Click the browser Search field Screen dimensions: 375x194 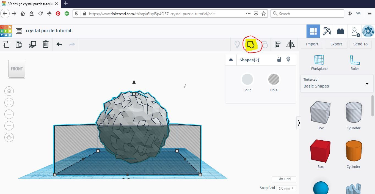pos(307,13)
